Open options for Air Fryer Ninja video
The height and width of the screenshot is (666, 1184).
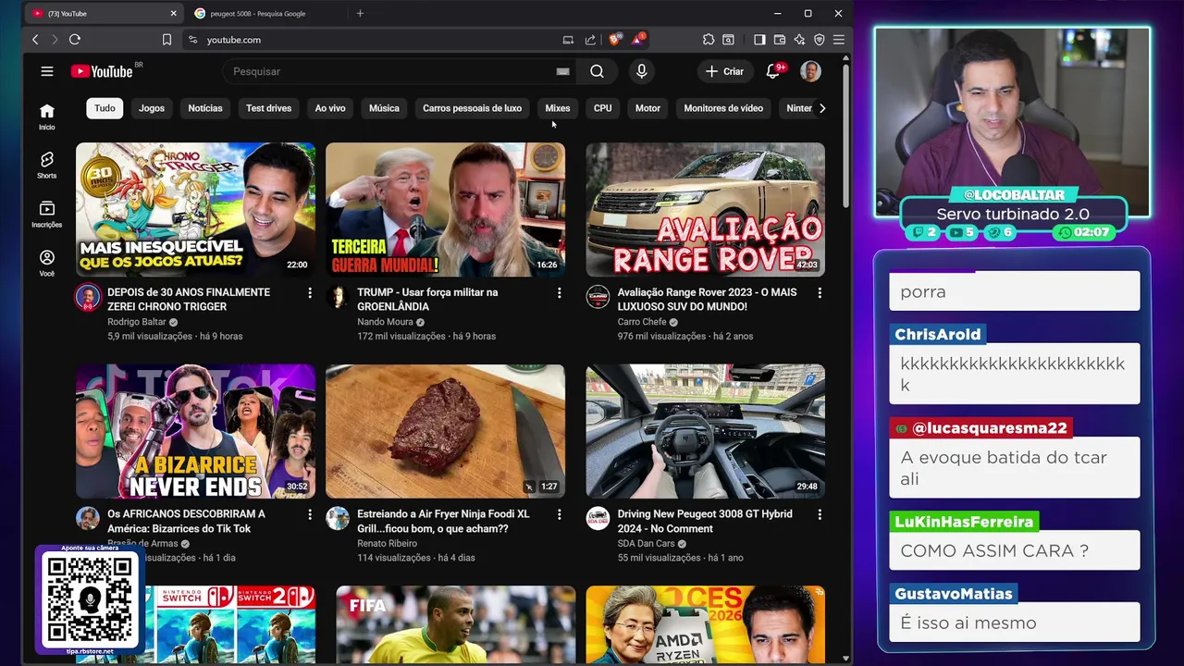click(x=559, y=514)
